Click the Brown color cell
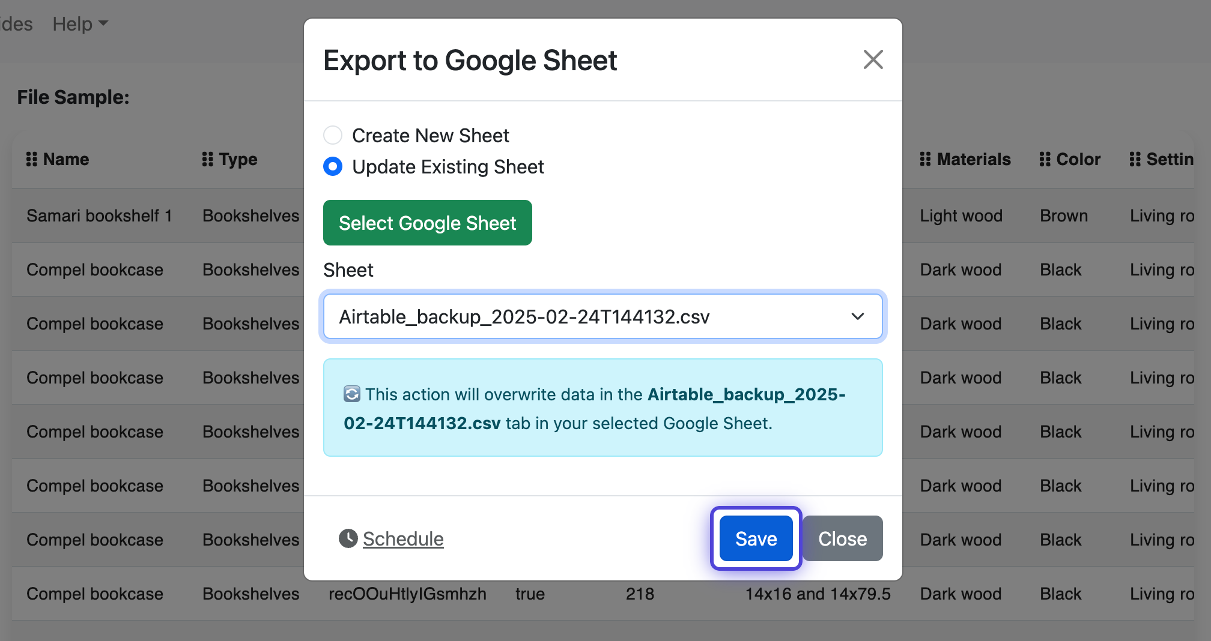Screen dimensions: 1211x641 (1064, 215)
